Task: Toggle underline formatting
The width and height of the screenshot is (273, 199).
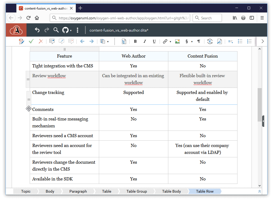Action: (x=154, y=41)
